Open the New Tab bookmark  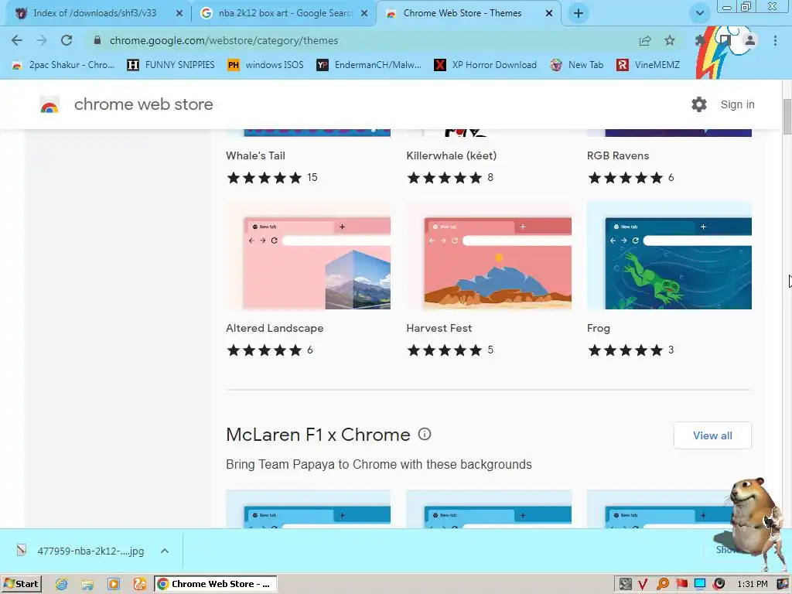tap(577, 65)
